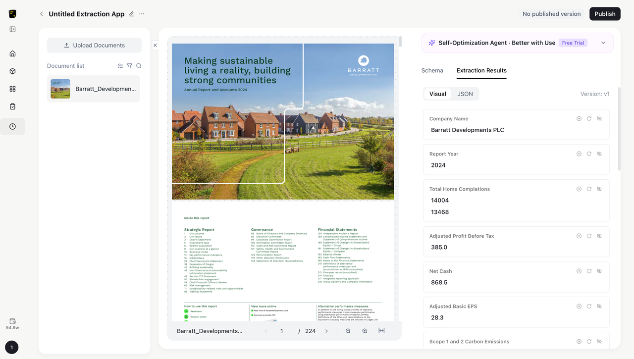
Task: Click the Publish button
Action: pos(605,14)
